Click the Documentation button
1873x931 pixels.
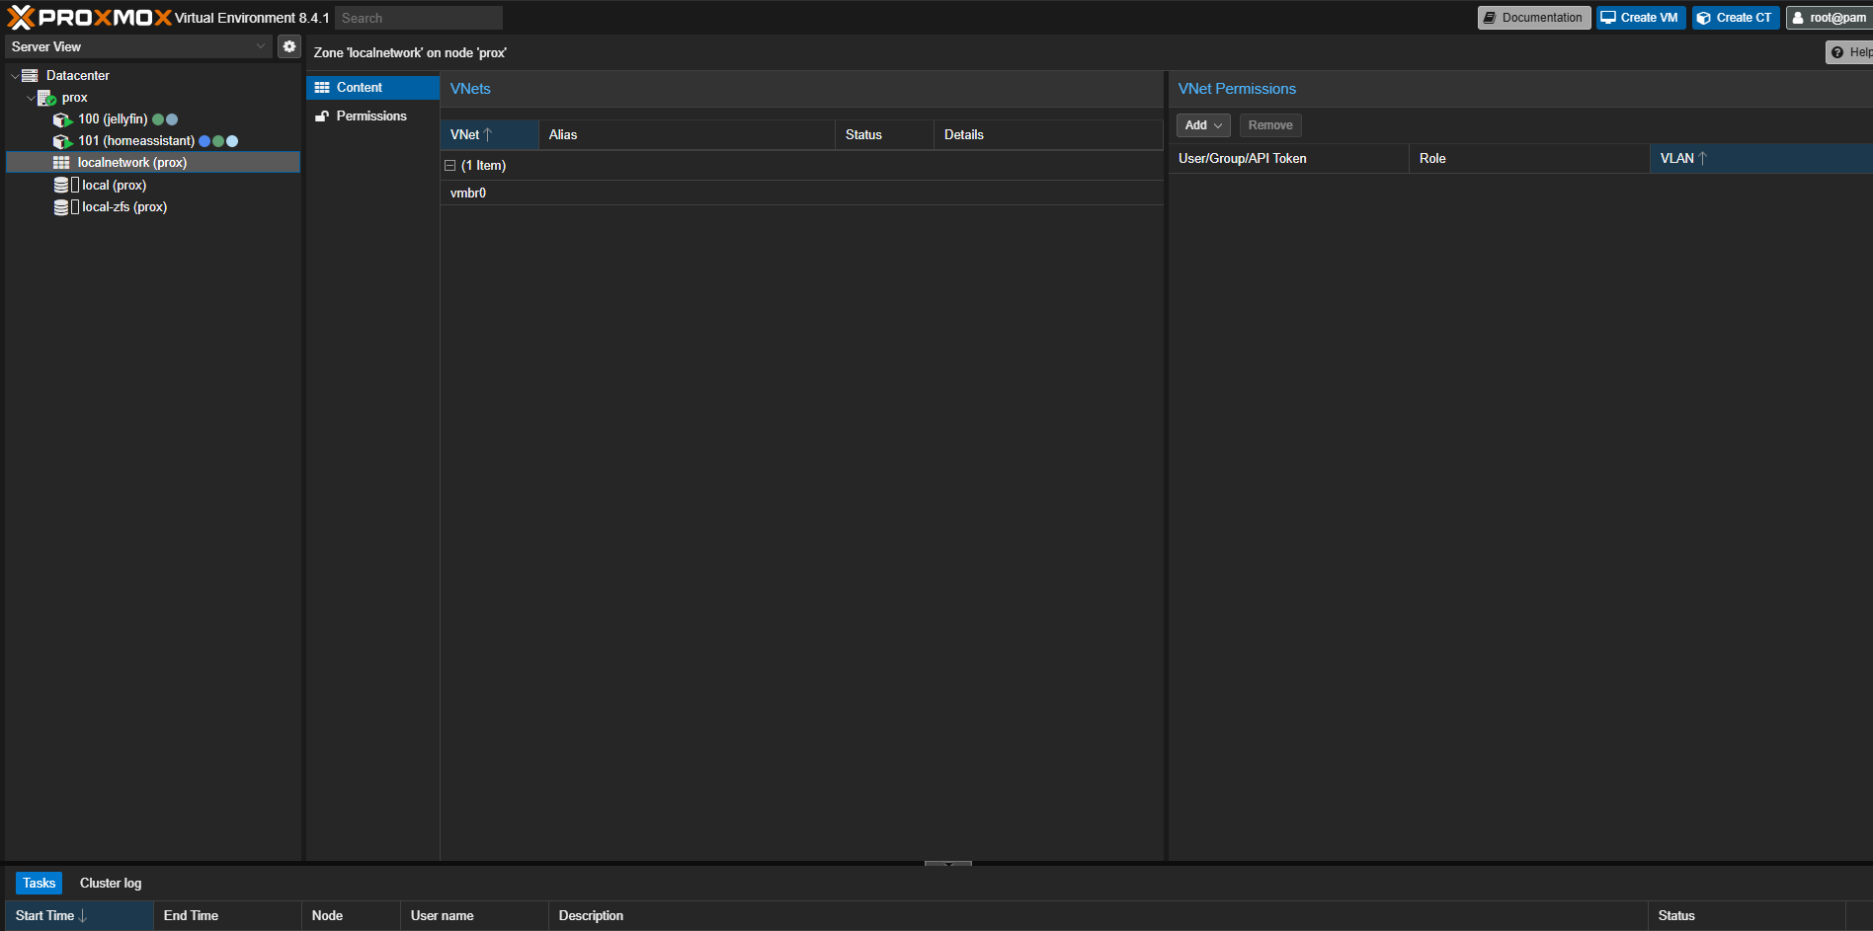click(1534, 18)
